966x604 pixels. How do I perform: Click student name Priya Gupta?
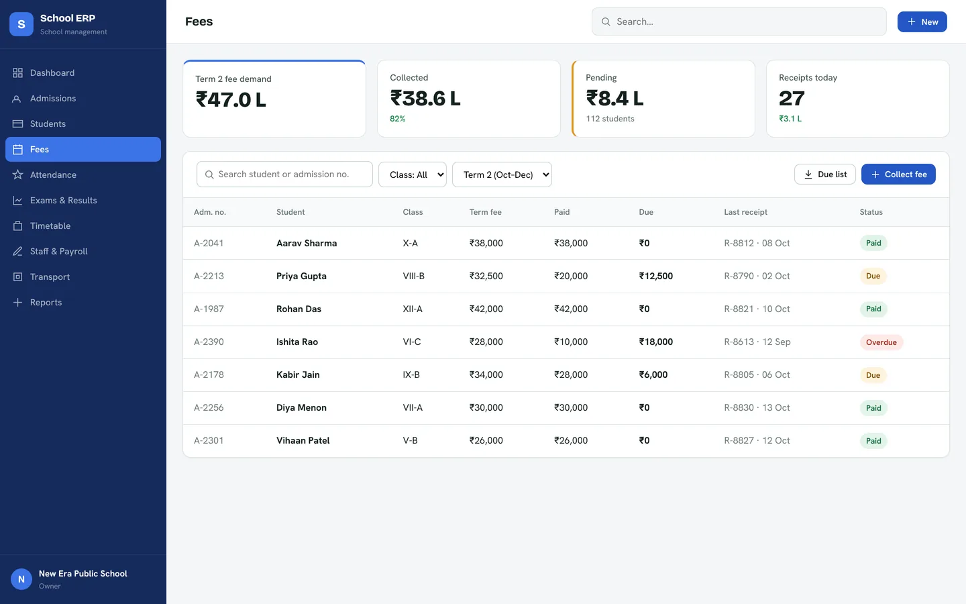tap(301, 276)
